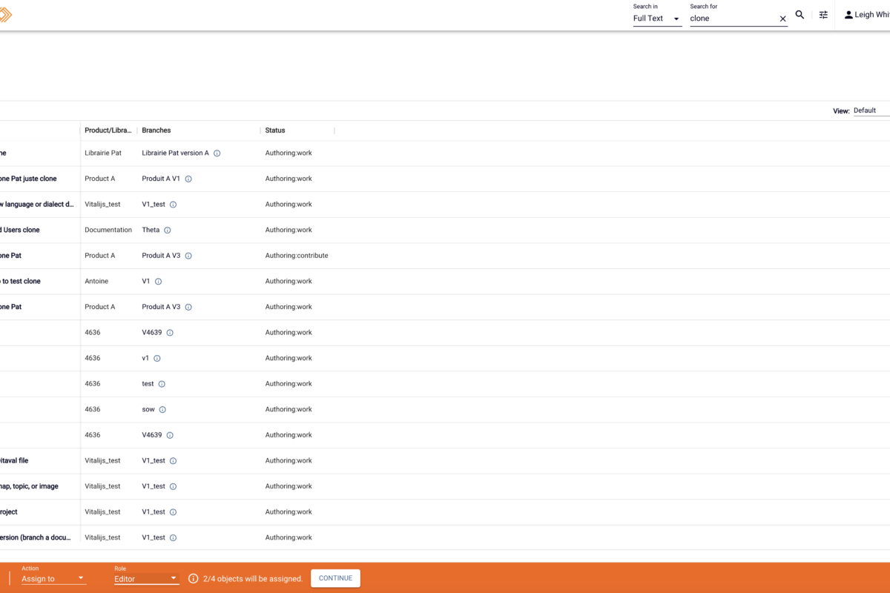Image resolution: width=890 pixels, height=593 pixels.
Task: Sort by the Status column header
Action: click(275, 130)
